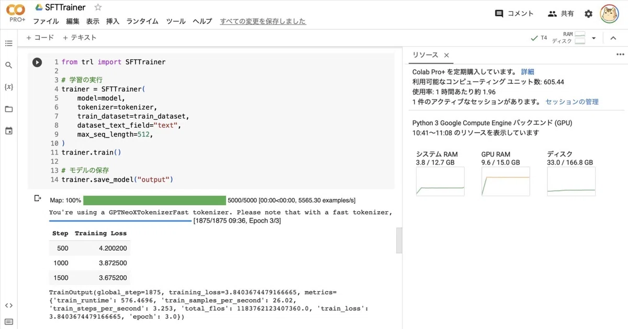Viewport: 628px width, 329px height.
Task: Click the Google Drive icon beside notebook title
Action: click(x=39, y=8)
